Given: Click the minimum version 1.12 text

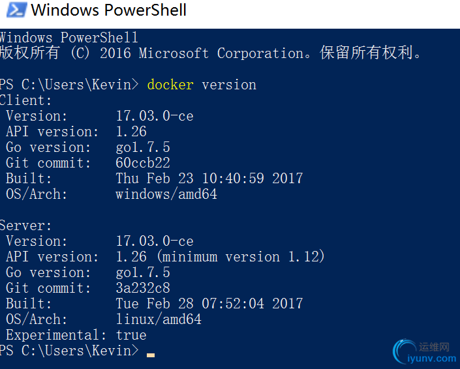Looking at the screenshot, I should click(241, 257).
